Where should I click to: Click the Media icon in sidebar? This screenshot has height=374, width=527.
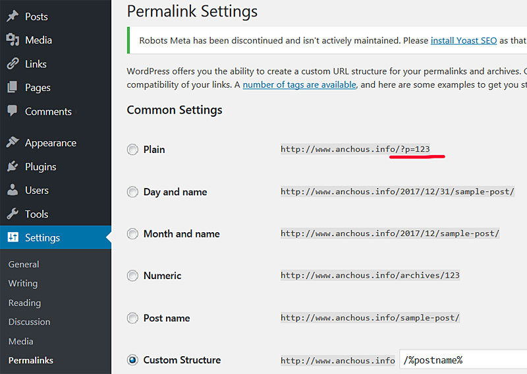13,40
